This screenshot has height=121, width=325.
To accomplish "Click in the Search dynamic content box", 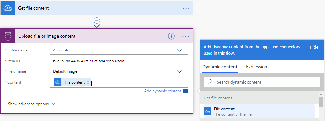I will [x=262, y=82].
